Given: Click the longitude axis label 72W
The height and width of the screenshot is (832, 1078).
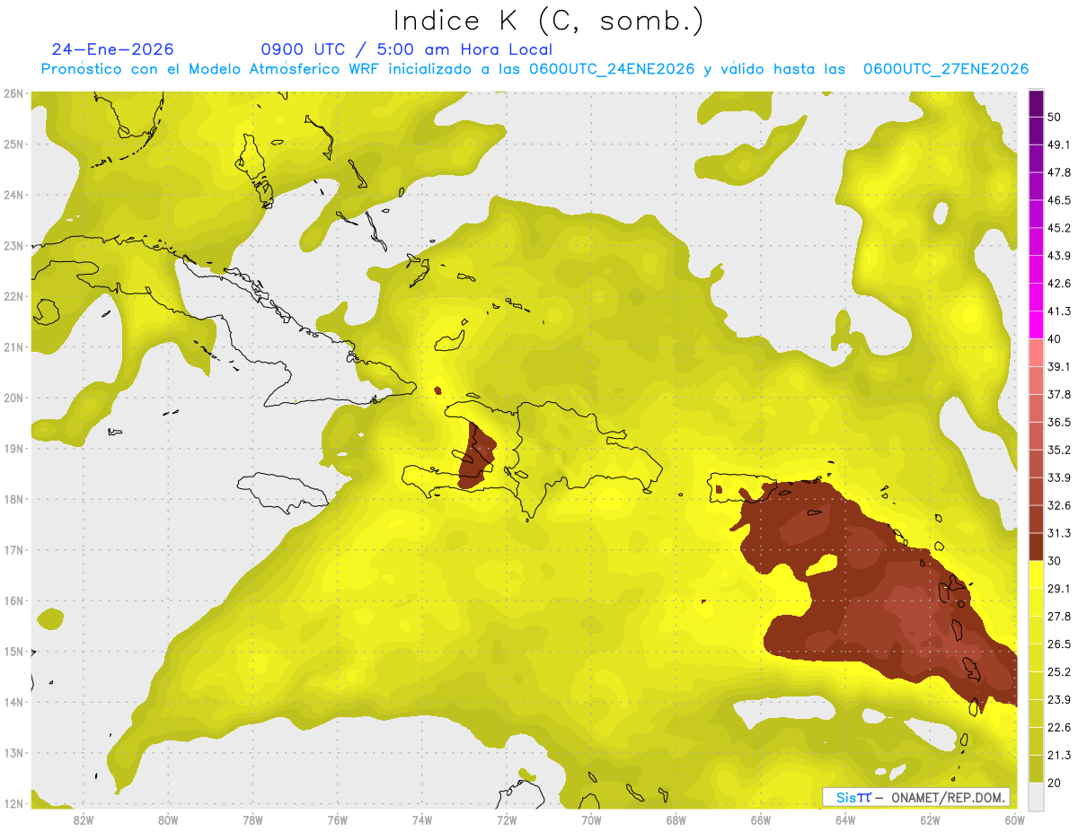Looking at the screenshot, I should click(x=507, y=819).
